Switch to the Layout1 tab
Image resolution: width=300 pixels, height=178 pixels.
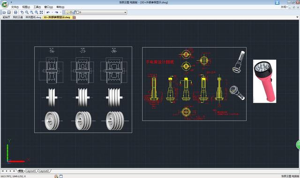[x=31, y=171]
